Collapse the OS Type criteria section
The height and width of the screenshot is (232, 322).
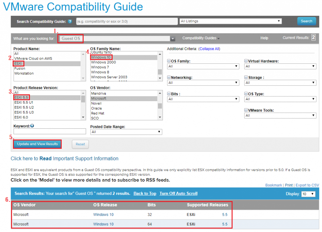coord(246,94)
